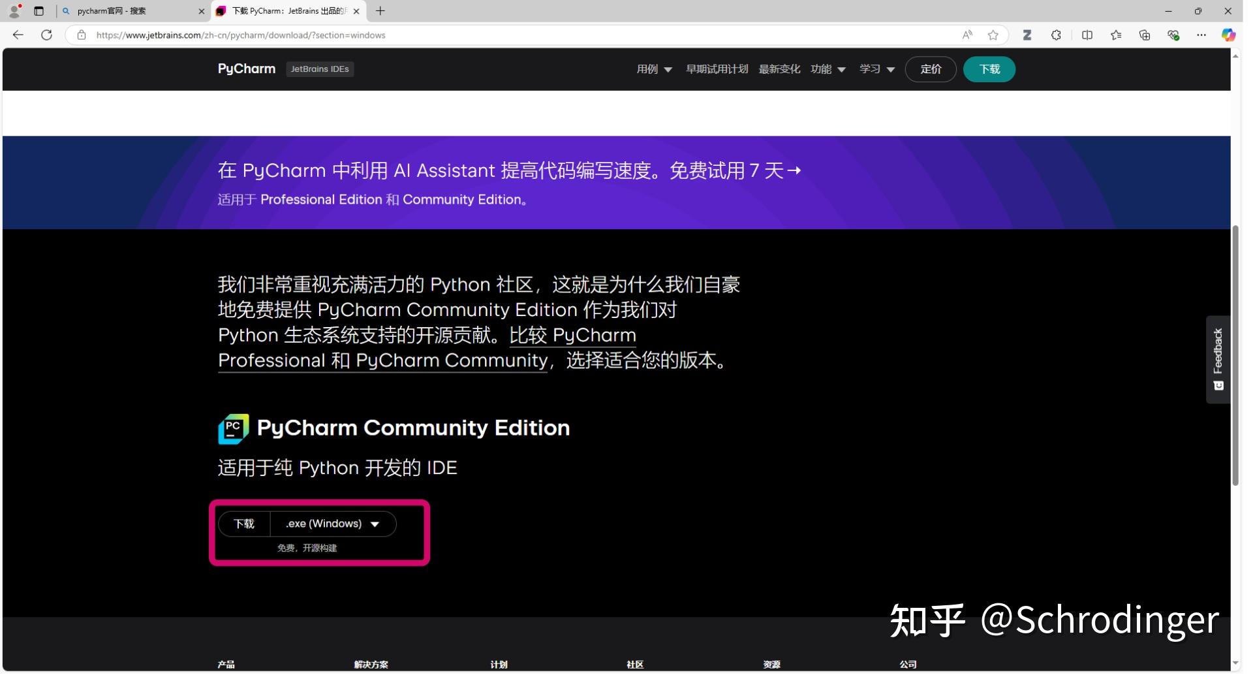This screenshot has width=1253, height=679.
Task: Add this page to favorites via star
Action: click(x=993, y=35)
